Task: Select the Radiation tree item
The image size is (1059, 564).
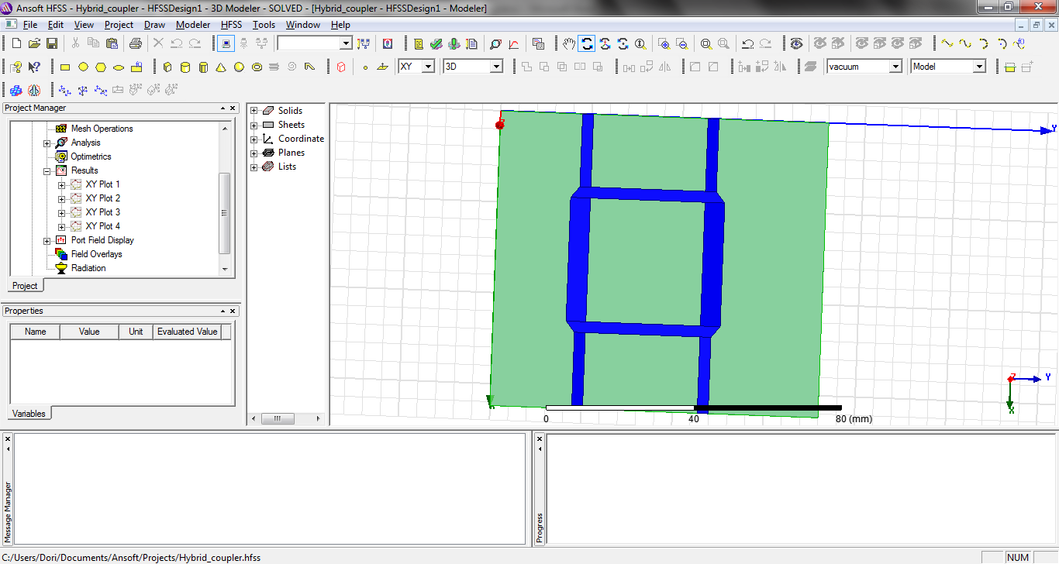Action: 88,268
